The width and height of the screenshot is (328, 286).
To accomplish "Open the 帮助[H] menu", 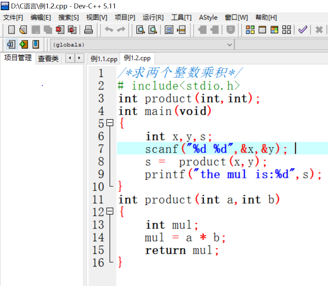I will (x=266, y=18).
